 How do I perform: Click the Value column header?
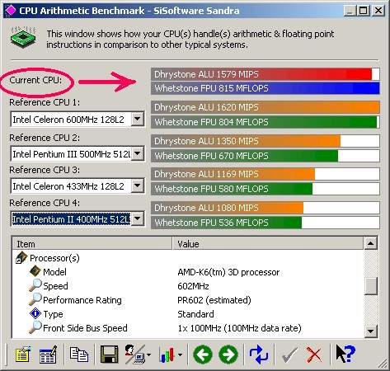click(x=268, y=243)
